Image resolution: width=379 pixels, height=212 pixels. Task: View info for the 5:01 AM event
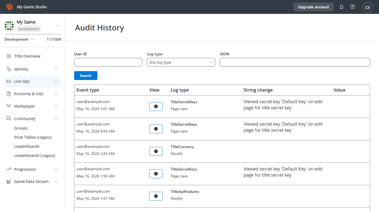click(x=156, y=107)
